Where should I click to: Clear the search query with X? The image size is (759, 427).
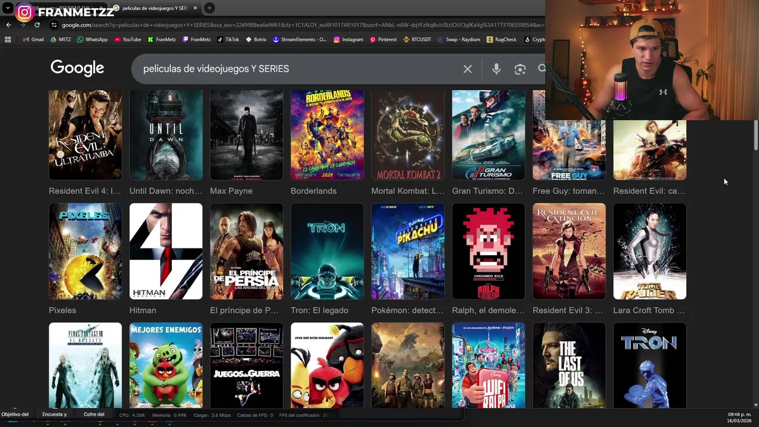pyautogui.click(x=467, y=69)
